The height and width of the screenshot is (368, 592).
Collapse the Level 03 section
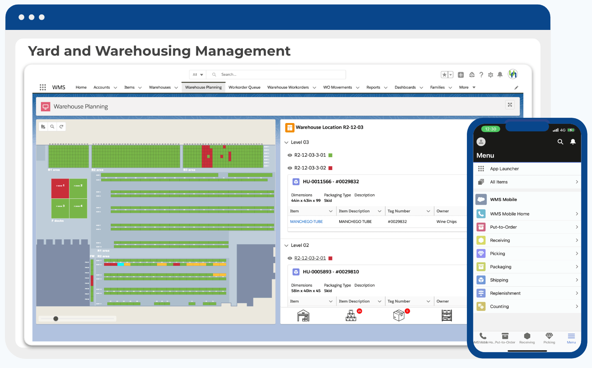[x=287, y=142]
